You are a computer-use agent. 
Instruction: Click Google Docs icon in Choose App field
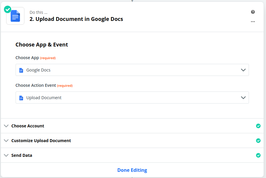[x=21, y=70]
